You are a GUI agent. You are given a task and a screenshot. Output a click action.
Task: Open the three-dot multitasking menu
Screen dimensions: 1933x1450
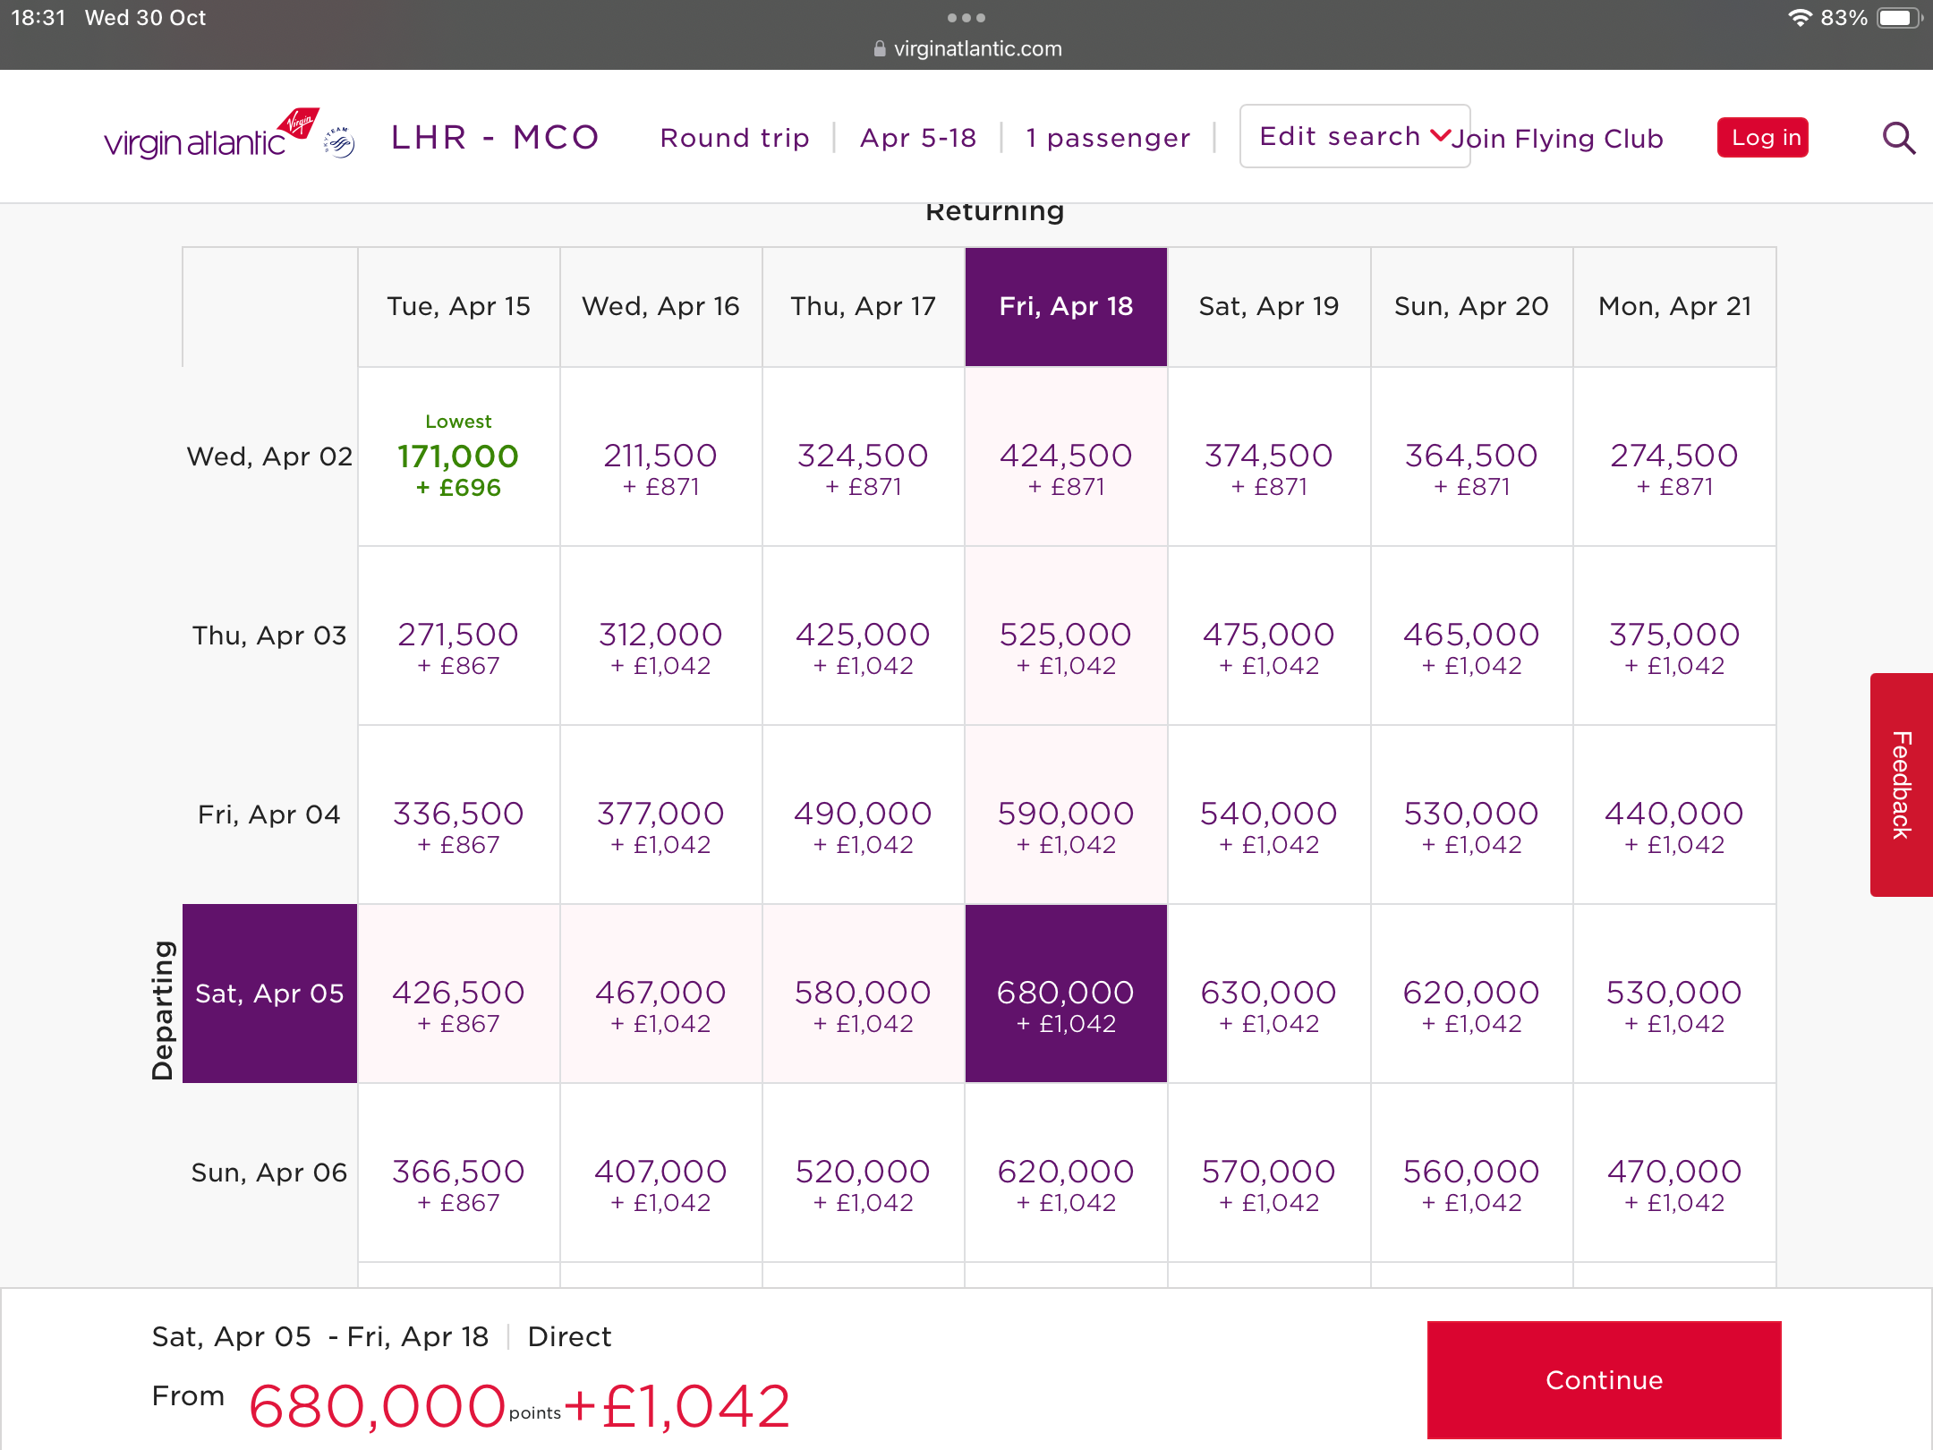pyautogui.click(x=966, y=17)
